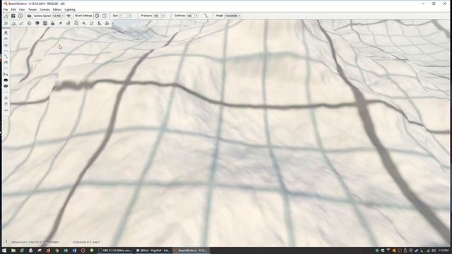Click the brush Size value field
Image resolution: width=452 pixels, height=254 pixels.
coord(124,16)
